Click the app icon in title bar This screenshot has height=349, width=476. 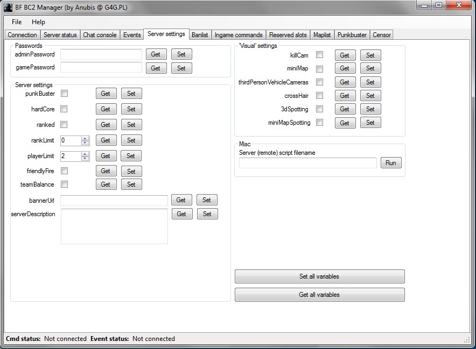pyautogui.click(x=8, y=6)
